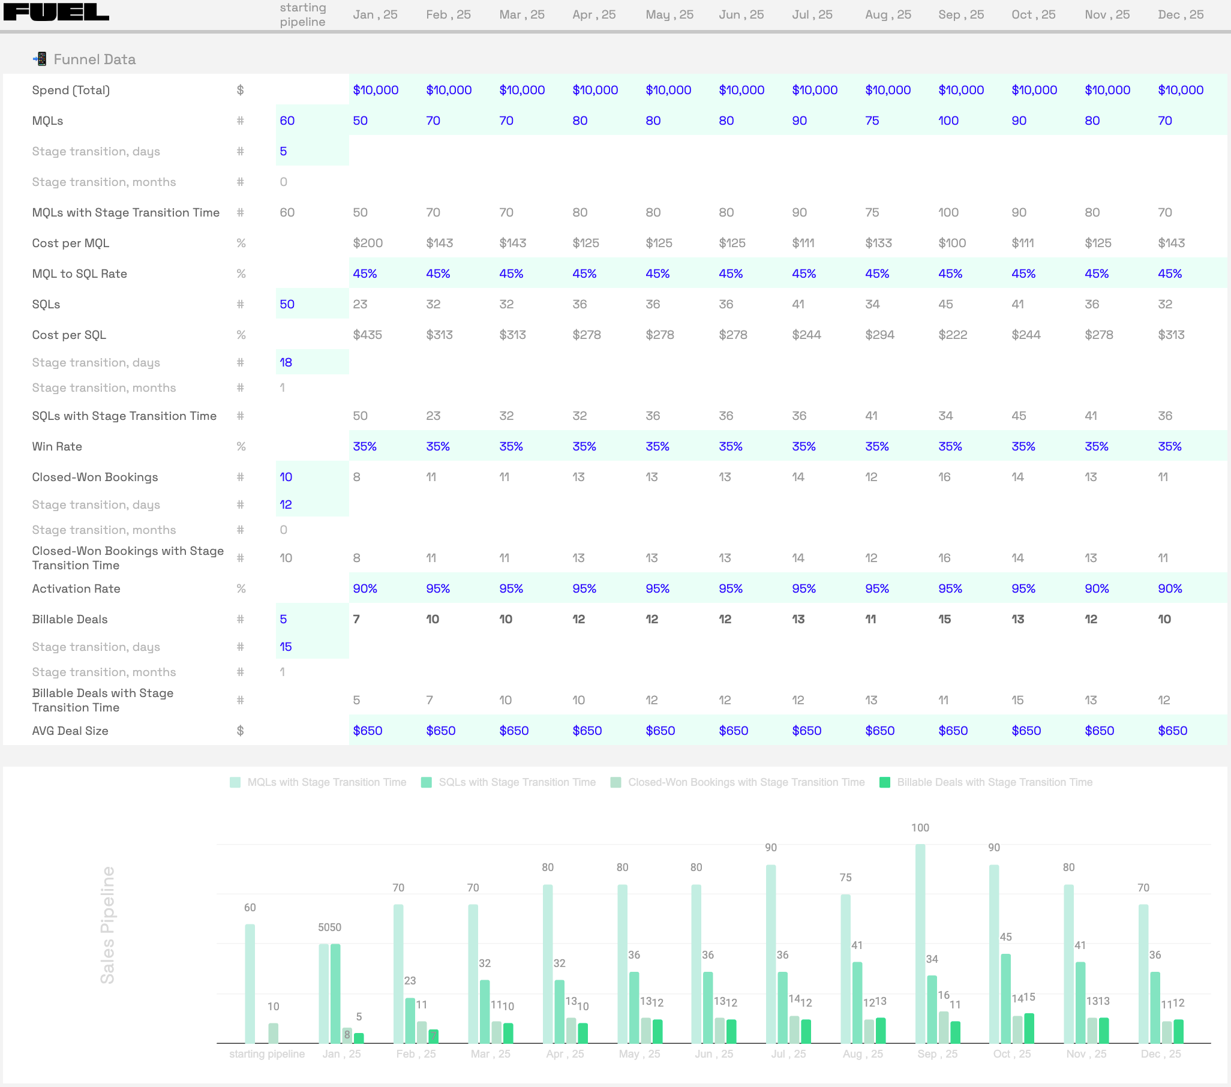Click the Funnel Data section title
The height and width of the screenshot is (1087, 1231).
pos(95,59)
